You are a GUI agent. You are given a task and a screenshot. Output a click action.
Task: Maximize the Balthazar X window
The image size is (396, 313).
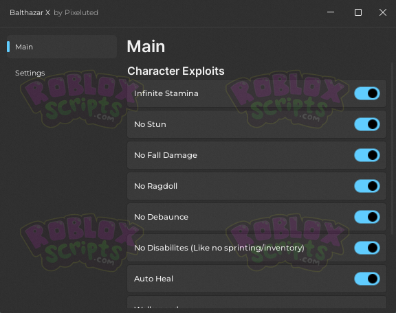(x=358, y=12)
